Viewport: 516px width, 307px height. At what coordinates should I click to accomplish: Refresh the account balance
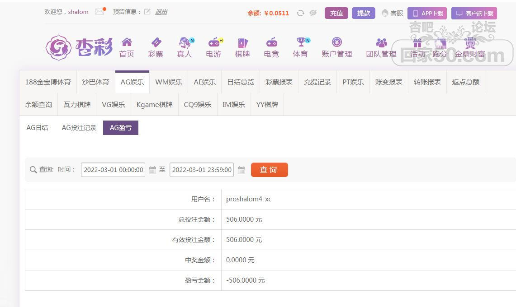(300, 13)
